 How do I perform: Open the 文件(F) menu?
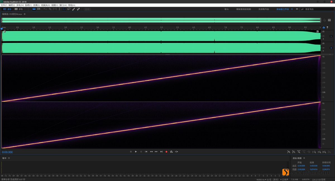4,5
